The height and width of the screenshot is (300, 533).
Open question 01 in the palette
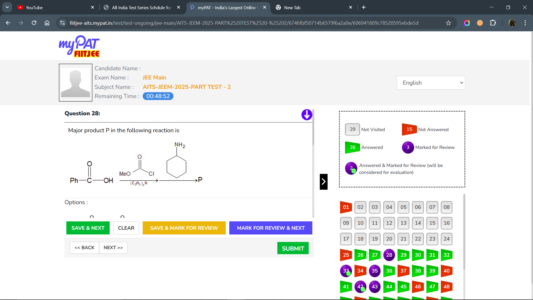point(346,207)
